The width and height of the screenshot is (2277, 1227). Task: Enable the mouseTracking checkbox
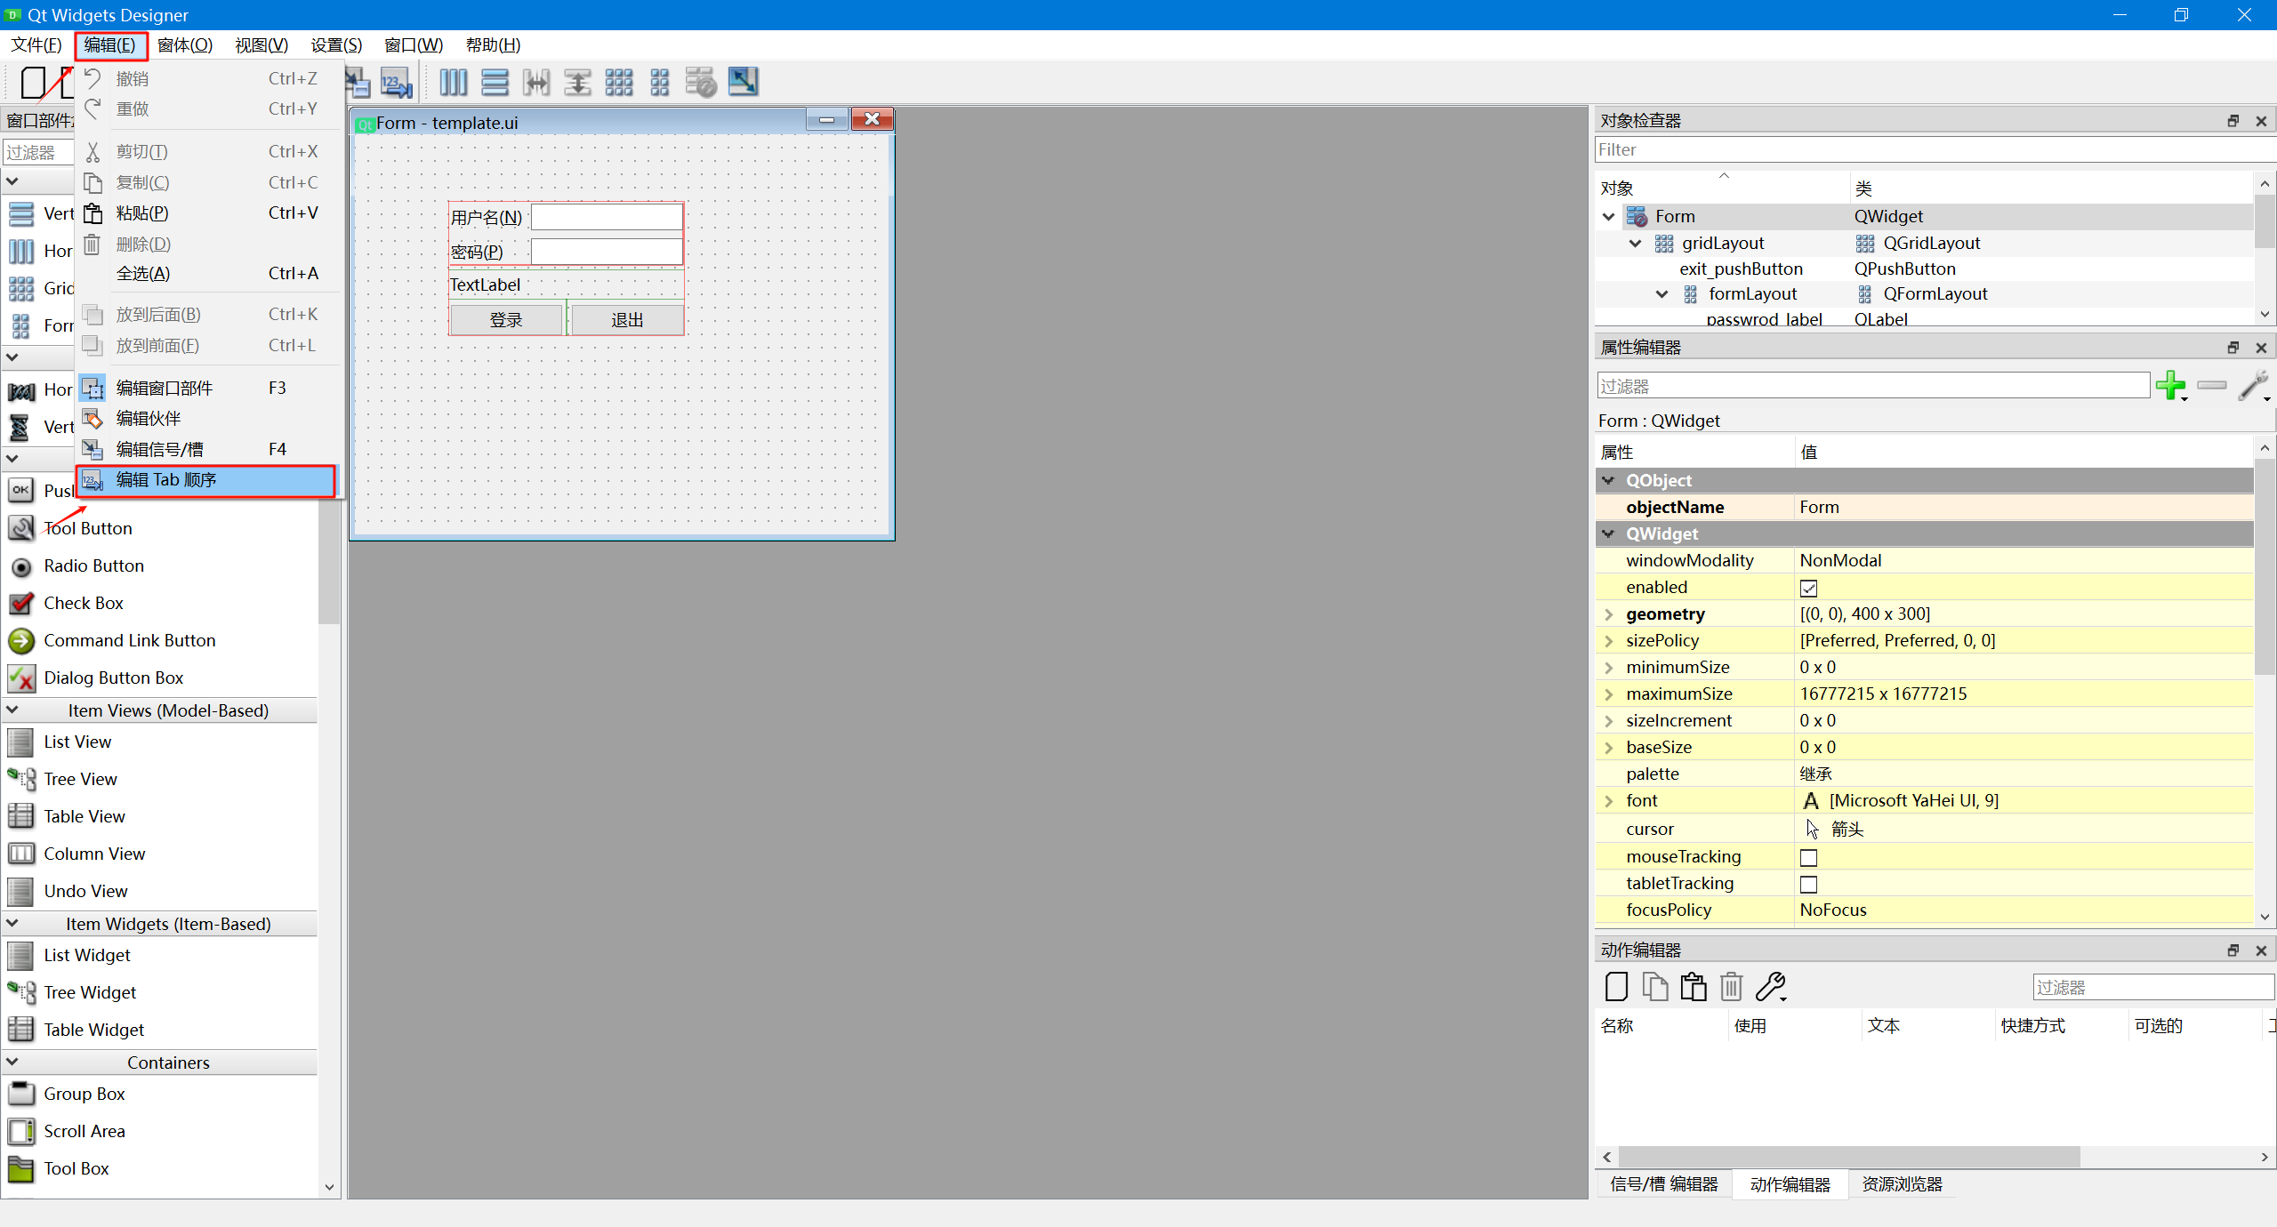pyautogui.click(x=1808, y=857)
